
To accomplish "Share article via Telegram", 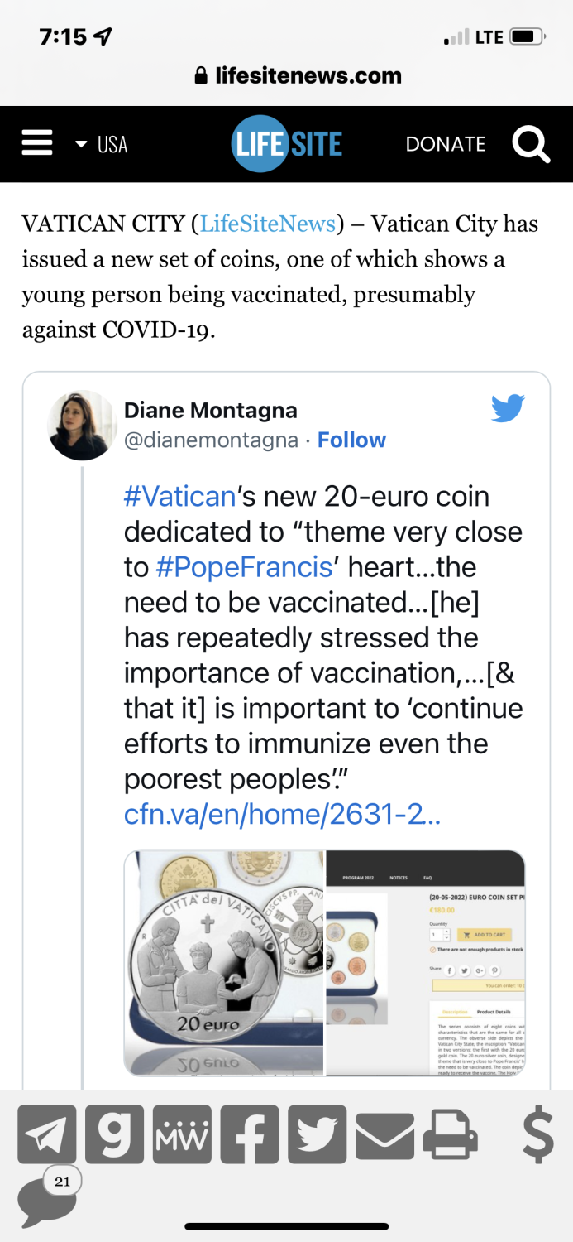I will (46, 1134).
